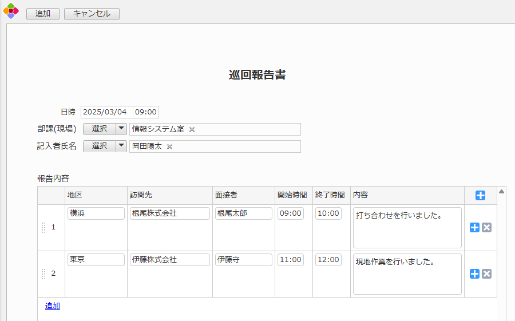Remove 情報システム室 with its x icon
Image resolution: width=515 pixels, height=321 pixels.
[192, 129]
